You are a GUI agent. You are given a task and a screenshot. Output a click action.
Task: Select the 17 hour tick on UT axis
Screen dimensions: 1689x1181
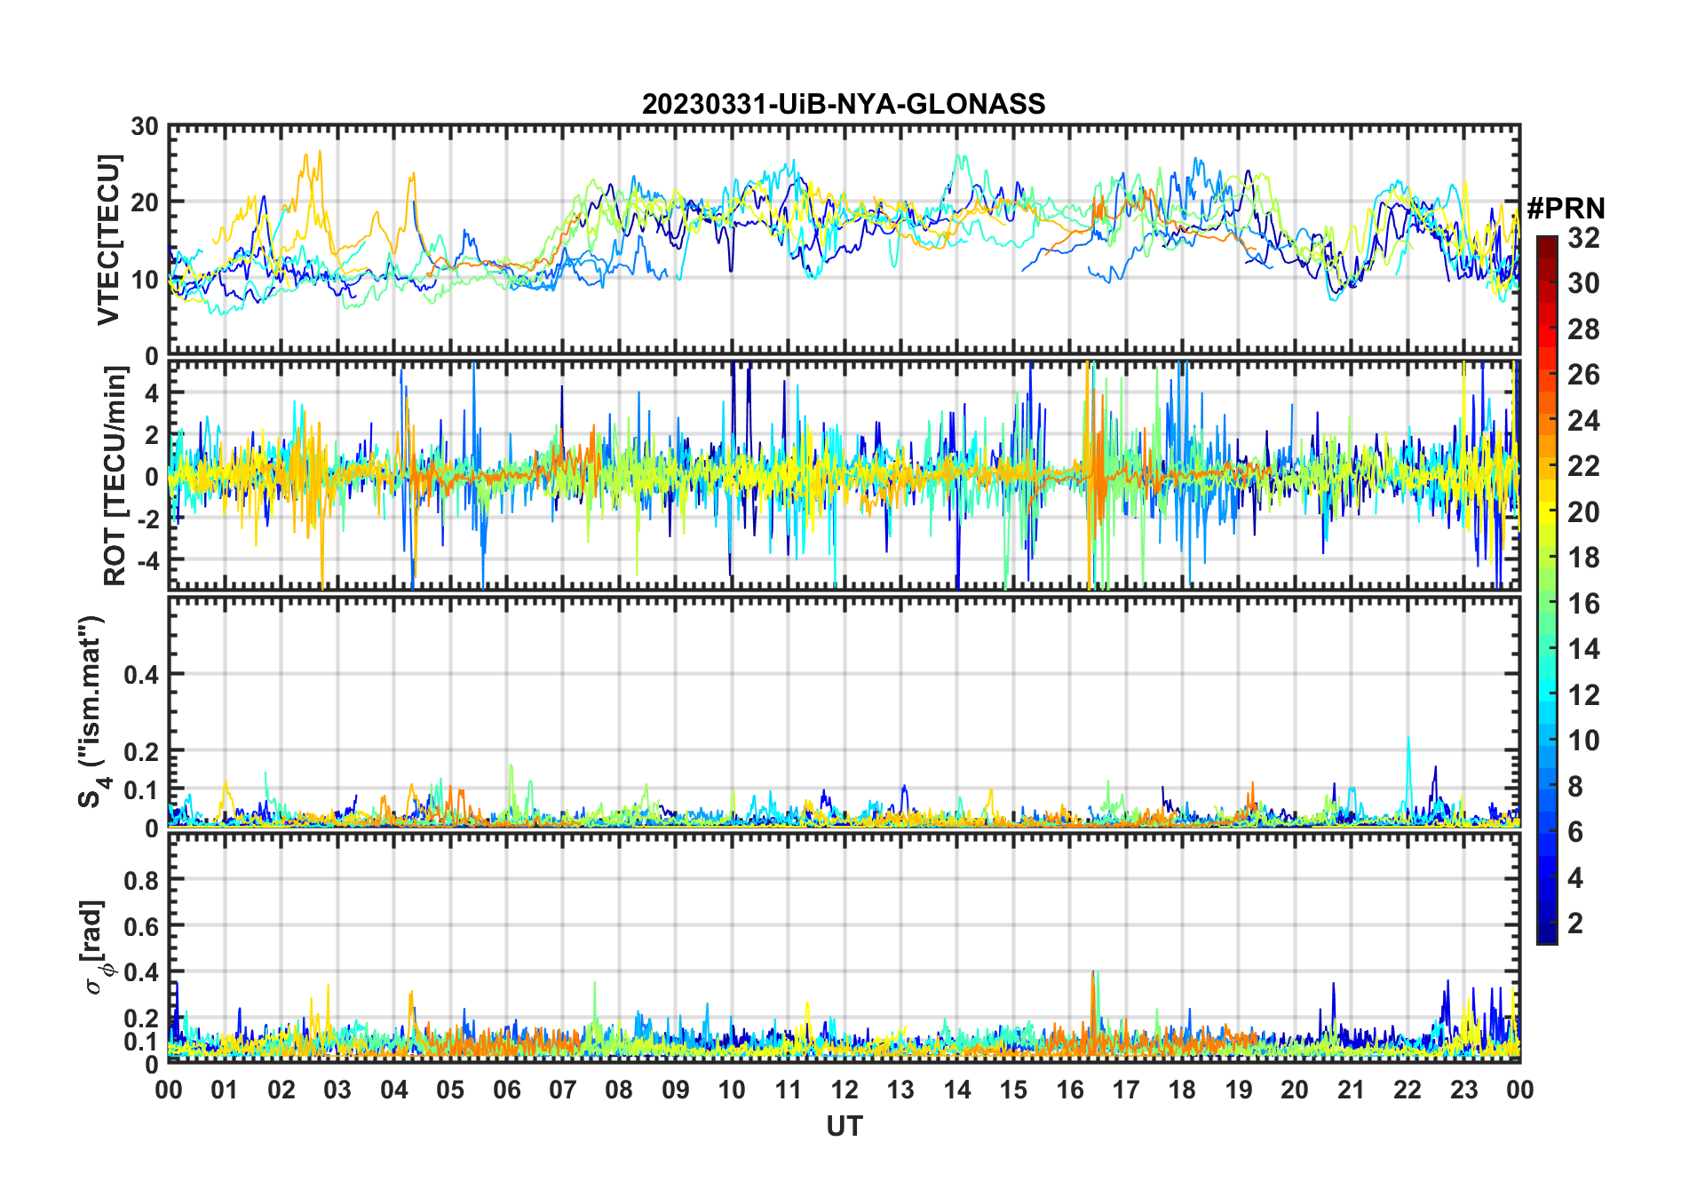[1126, 1090]
